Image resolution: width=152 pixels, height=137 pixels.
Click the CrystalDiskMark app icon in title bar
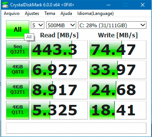5,5
